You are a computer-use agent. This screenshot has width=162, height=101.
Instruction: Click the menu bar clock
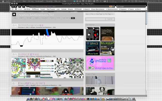click(x=151, y=1)
